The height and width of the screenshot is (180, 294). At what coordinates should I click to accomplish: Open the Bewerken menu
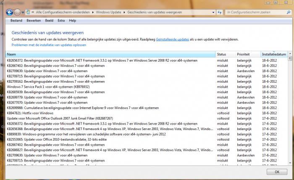click(x=34, y=21)
